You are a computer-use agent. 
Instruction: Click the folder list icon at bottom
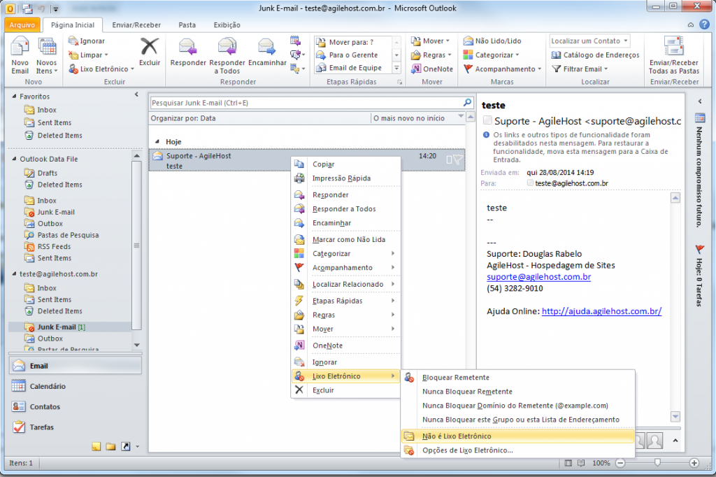coord(110,446)
